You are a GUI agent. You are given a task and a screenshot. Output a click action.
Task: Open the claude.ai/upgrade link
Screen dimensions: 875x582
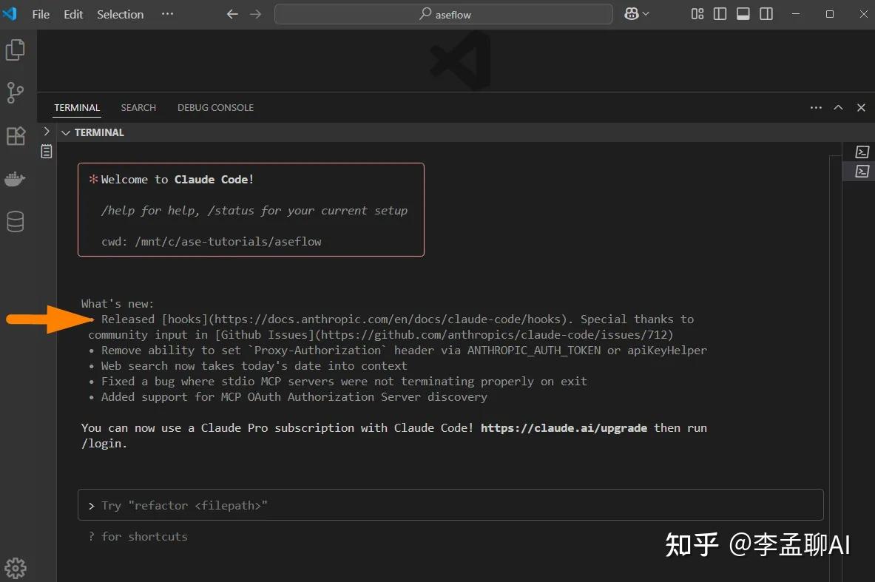tap(564, 427)
